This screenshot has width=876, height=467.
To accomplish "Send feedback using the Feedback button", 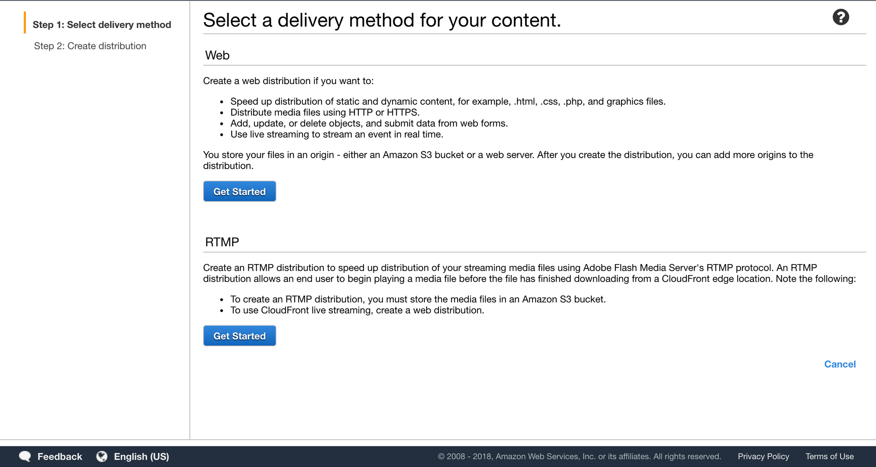I will [x=60, y=456].
